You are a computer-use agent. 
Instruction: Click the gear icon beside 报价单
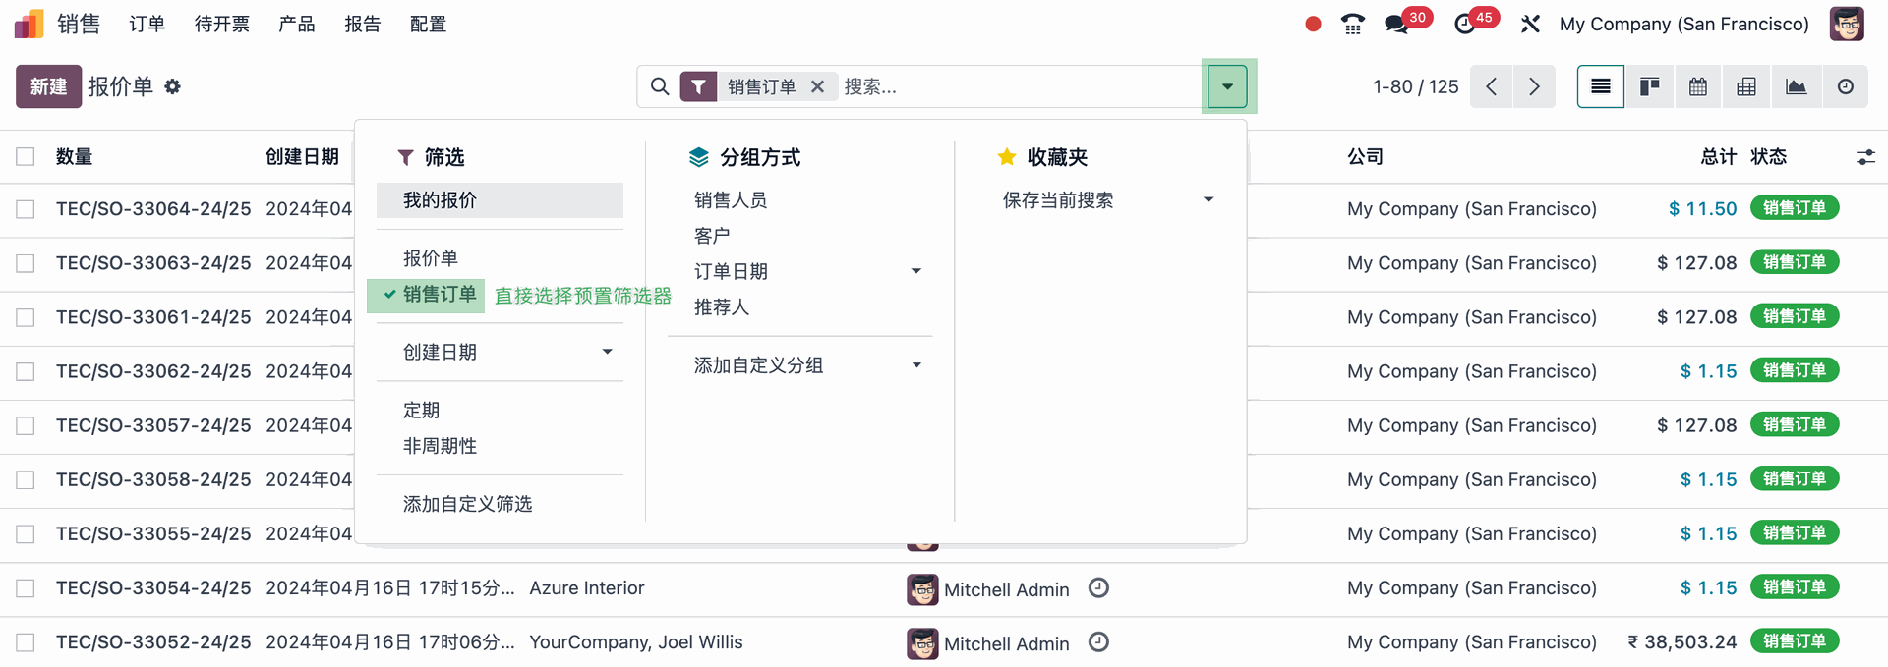[173, 86]
